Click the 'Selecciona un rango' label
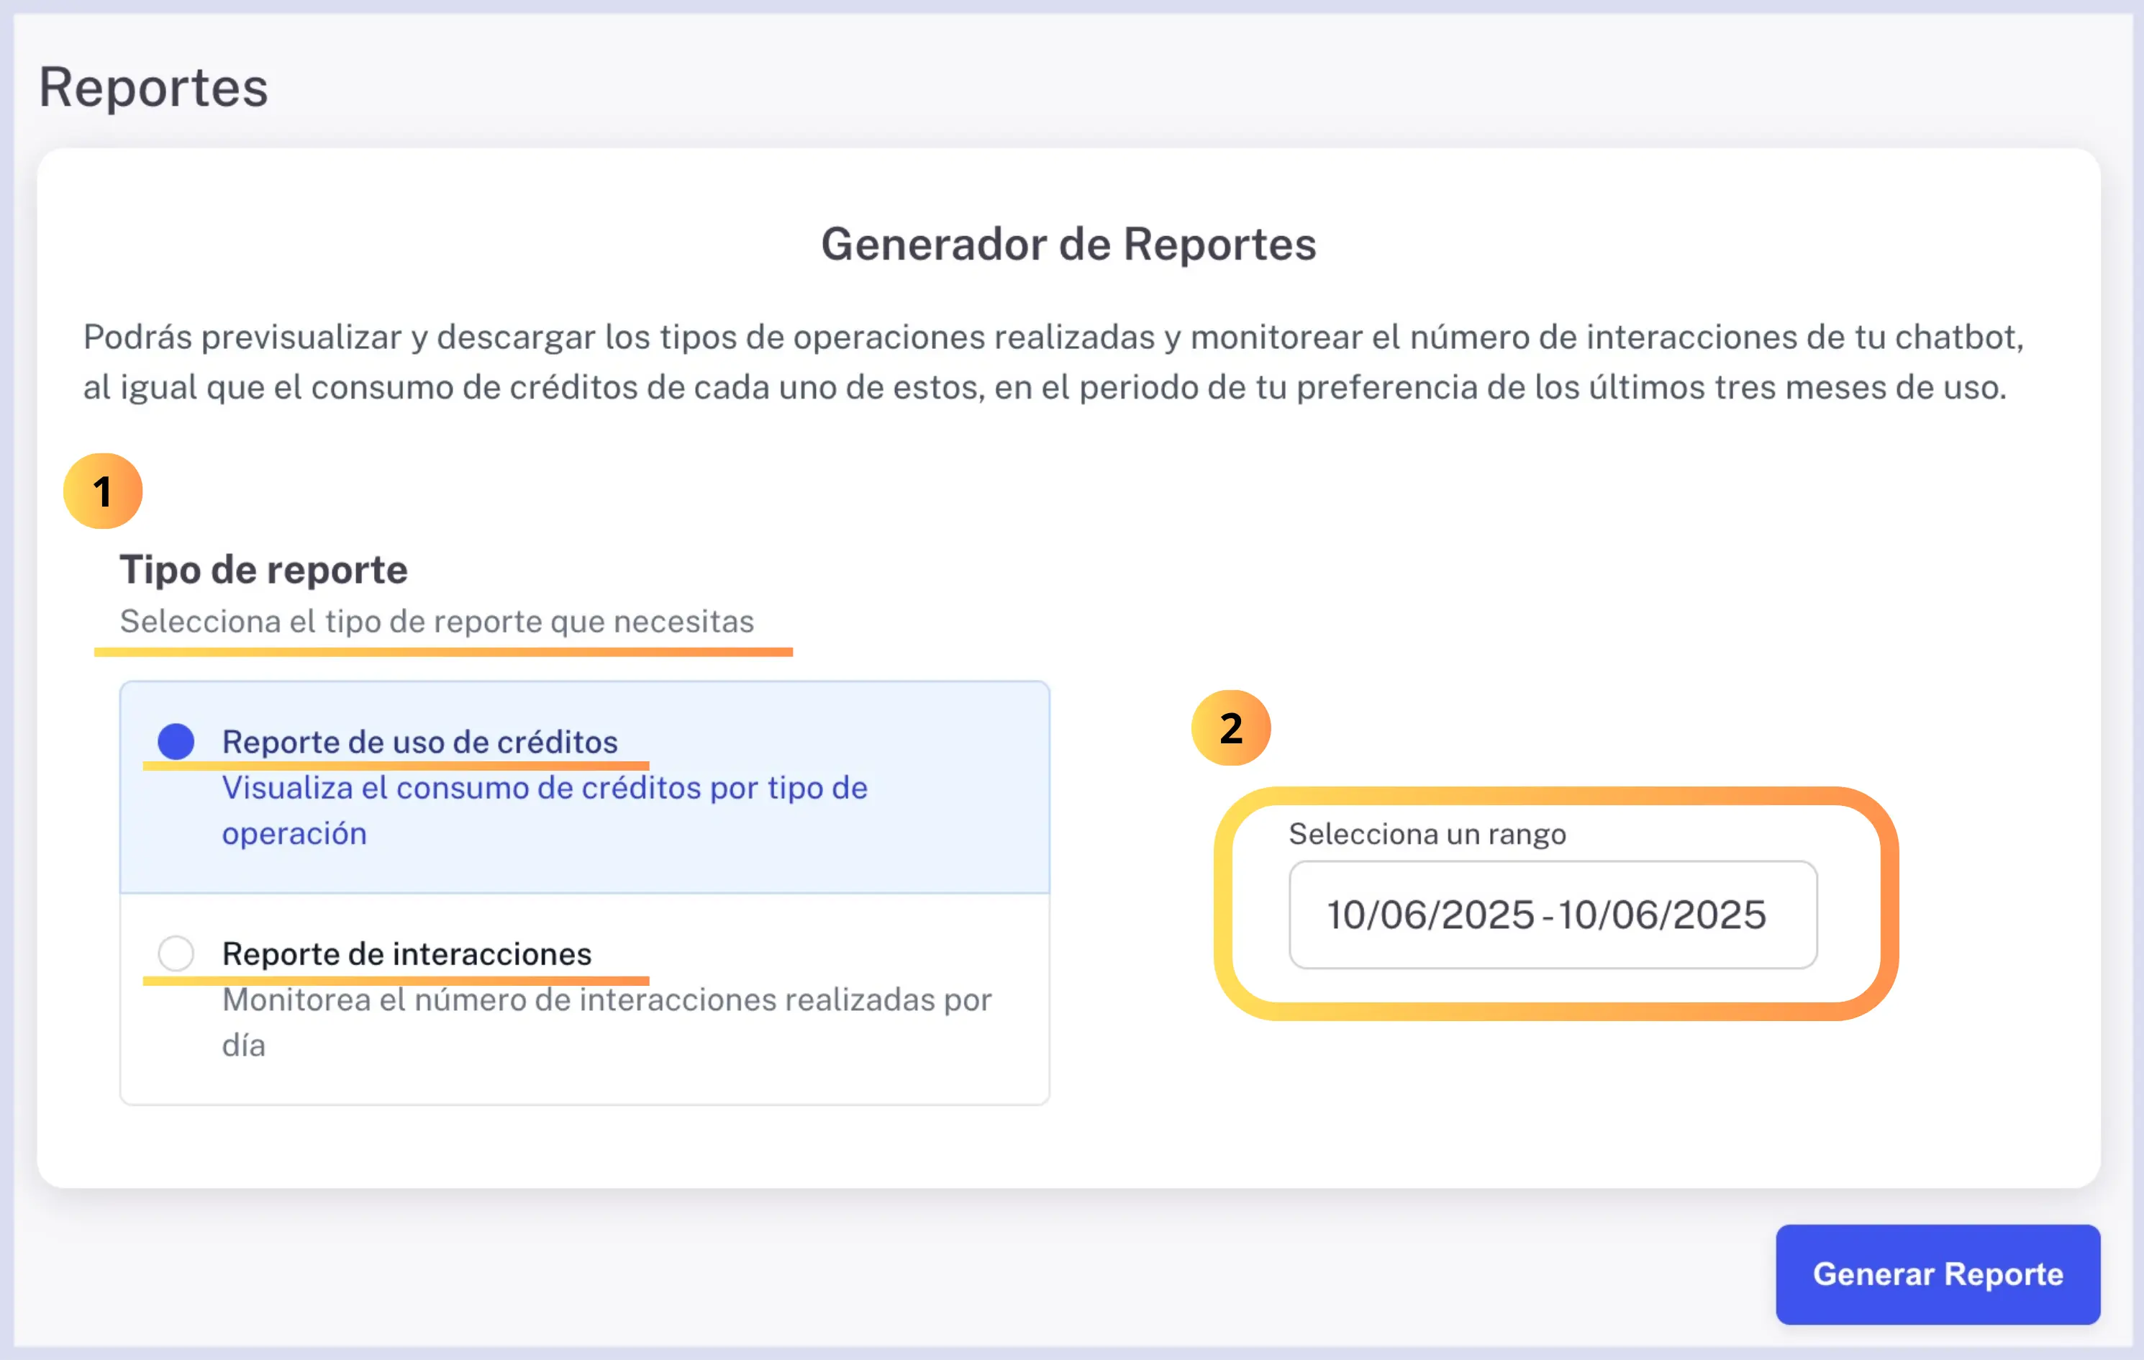 point(1427,835)
